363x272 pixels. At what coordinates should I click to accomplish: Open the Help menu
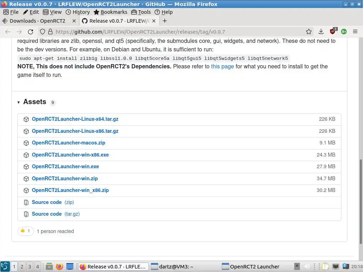pos(164,12)
